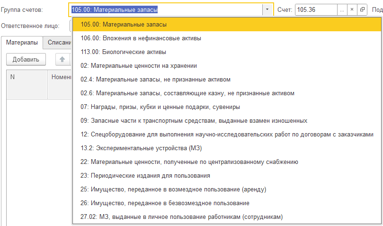
Task: Select 27.02: МЗ, выданные в личное пользование
Action: coord(227,217)
